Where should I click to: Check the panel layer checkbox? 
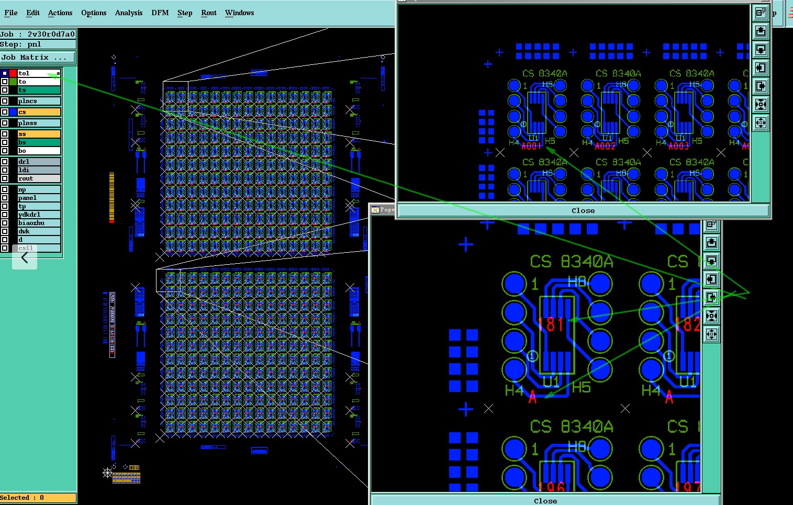[x=5, y=198]
